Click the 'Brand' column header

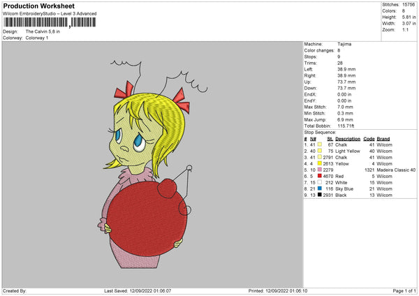[x=383, y=139]
